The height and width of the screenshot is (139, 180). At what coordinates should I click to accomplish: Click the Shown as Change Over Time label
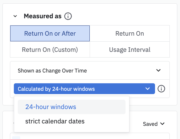click(x=52, y=71)
